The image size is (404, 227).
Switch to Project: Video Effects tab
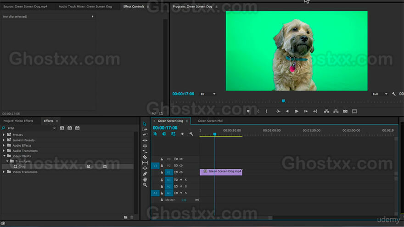pos(18,121)
